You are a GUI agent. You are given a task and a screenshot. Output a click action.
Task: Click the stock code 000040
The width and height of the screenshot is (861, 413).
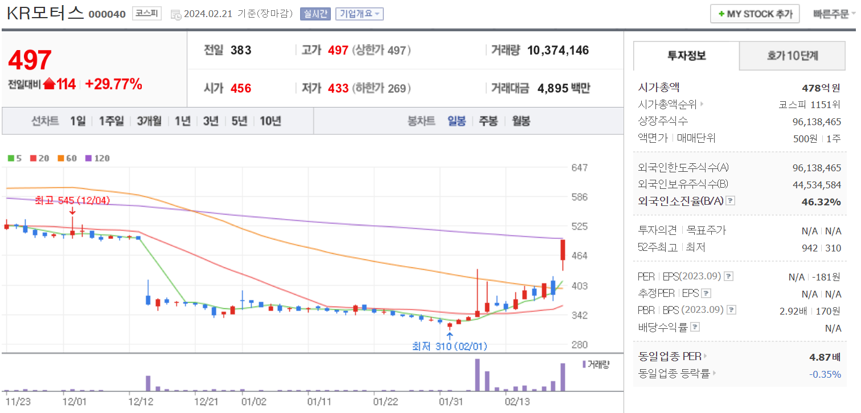point(107,14)
